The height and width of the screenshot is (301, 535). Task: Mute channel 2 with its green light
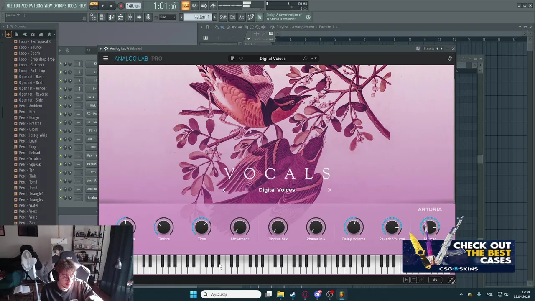pyautogui.click(x=60, y=72)
